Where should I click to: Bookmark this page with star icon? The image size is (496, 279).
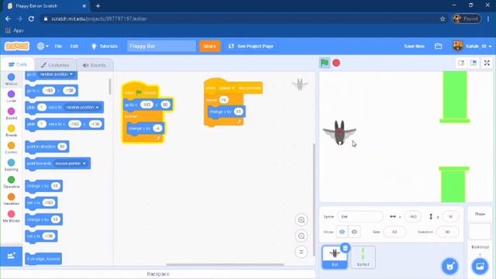[x=443, y=19]
